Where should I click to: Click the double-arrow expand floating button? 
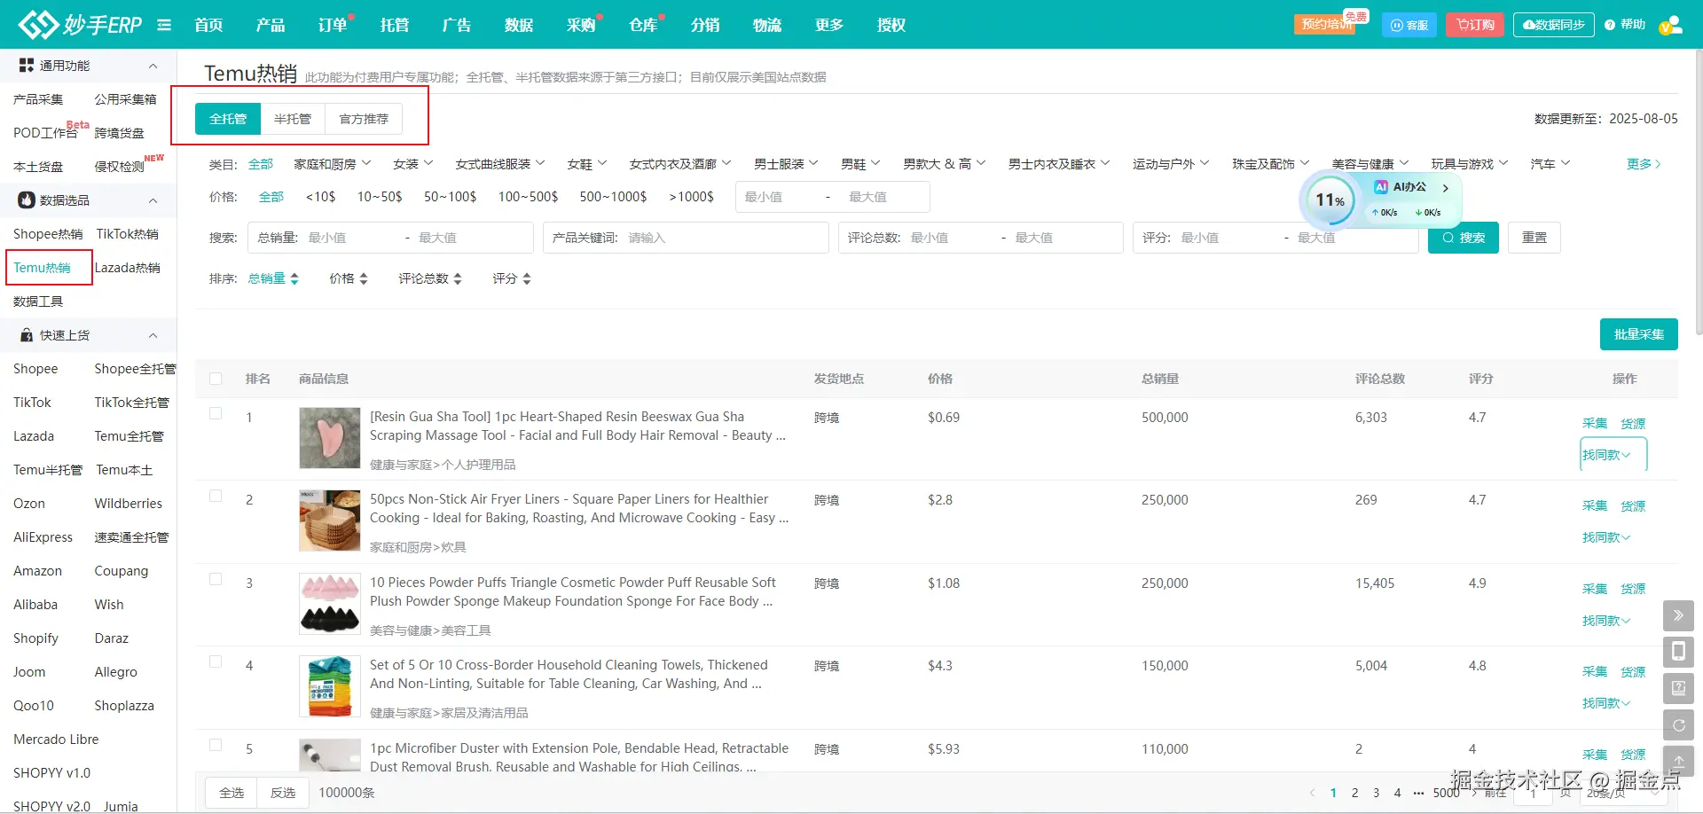[x=1678, y=615]
